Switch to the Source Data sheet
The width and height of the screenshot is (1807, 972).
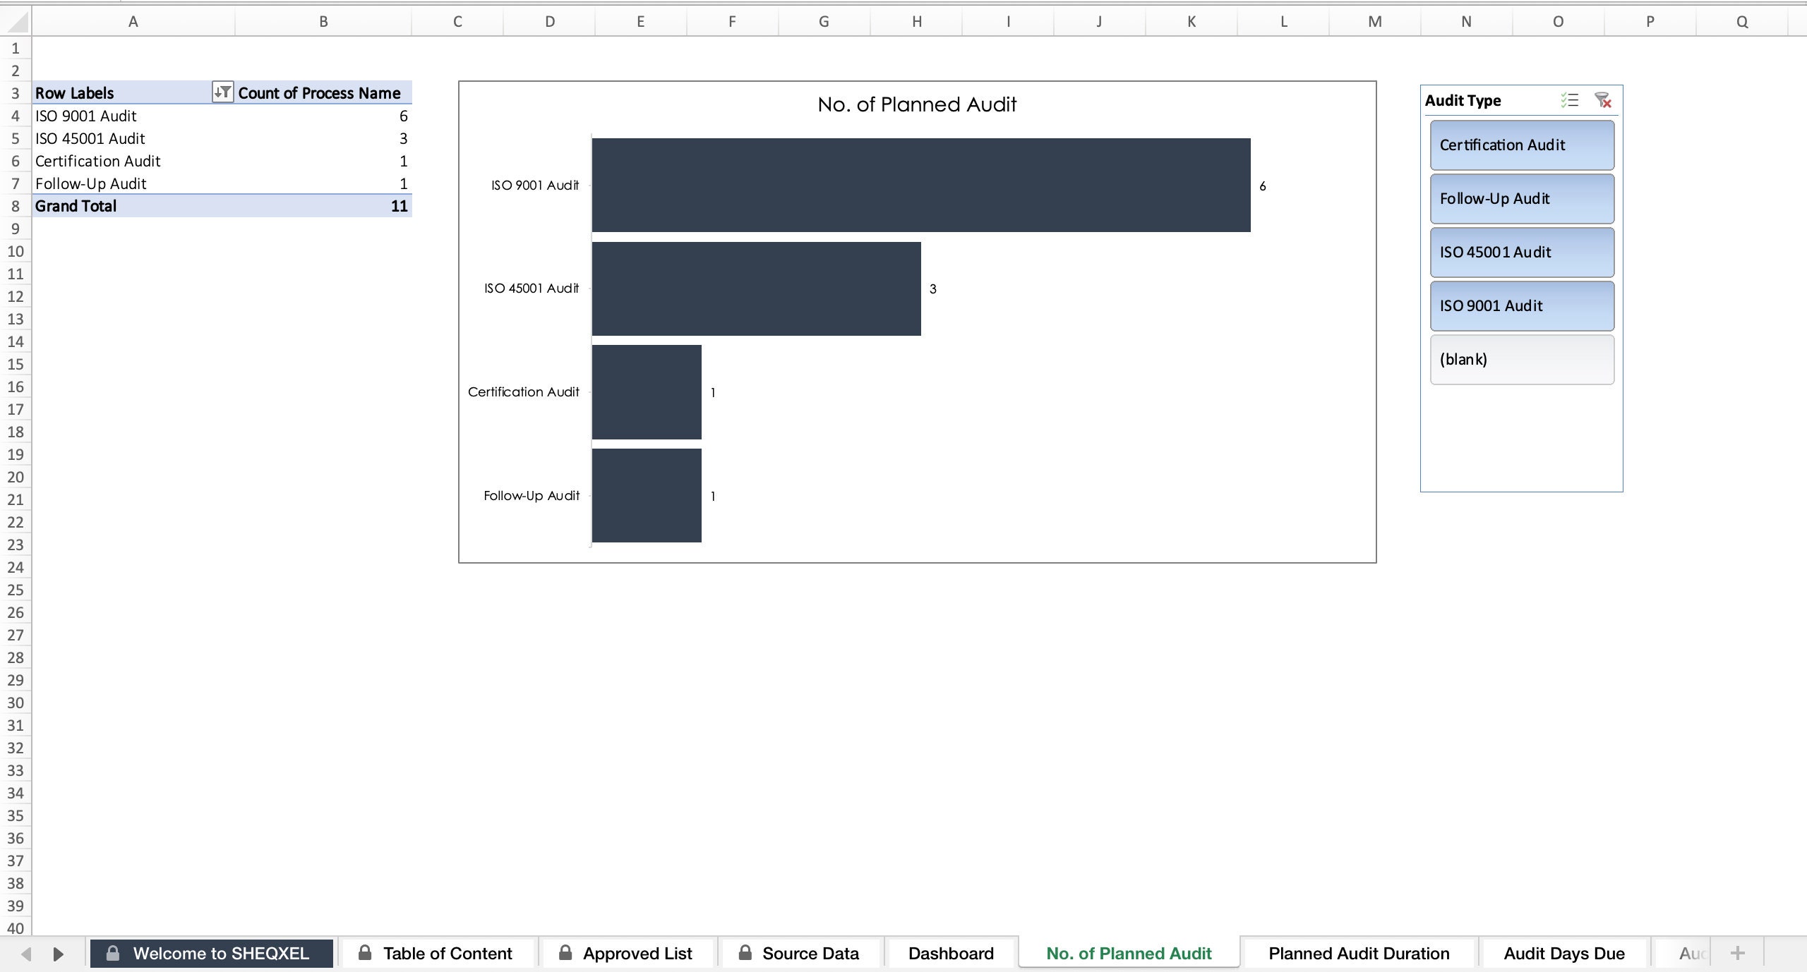pos(800,954)
